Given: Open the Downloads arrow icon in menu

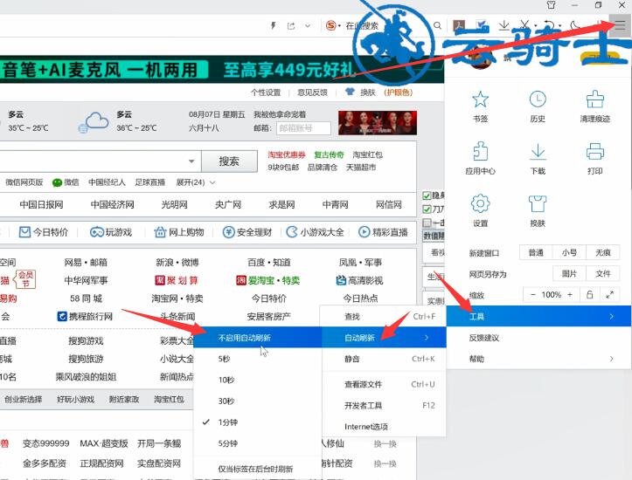Looking at the screenshot, I should click(538, 152).
